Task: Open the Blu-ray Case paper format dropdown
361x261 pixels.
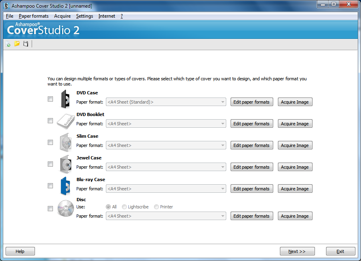Action: point(166,189)
